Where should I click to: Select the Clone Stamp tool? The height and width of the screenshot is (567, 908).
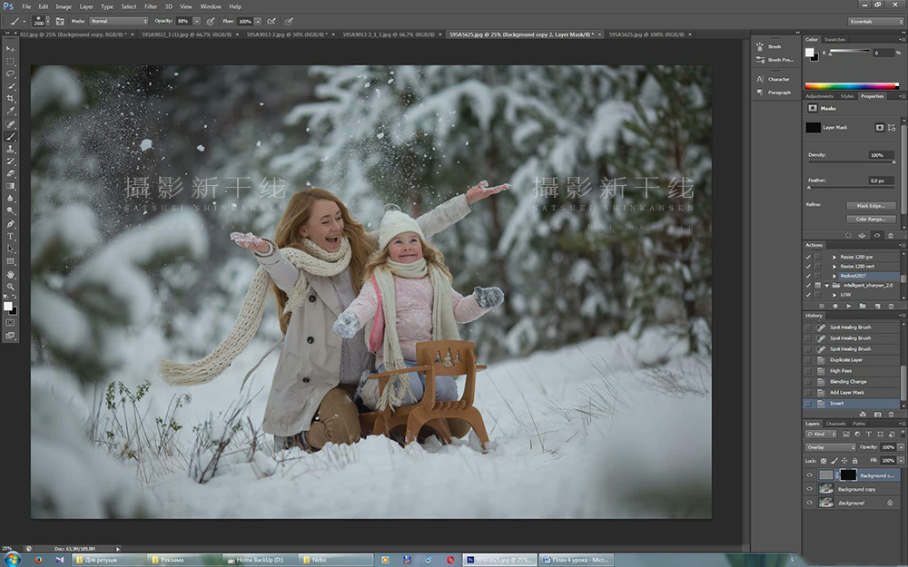(10, 149)
